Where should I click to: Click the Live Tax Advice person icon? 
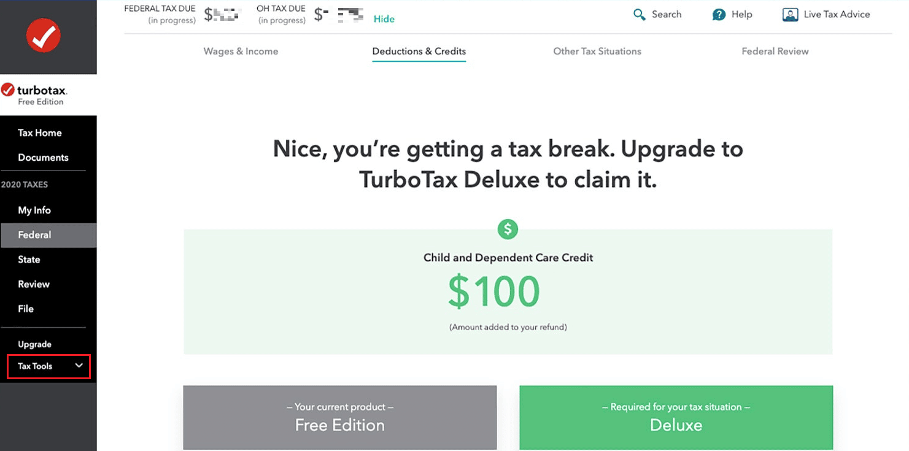coord(790,14)
